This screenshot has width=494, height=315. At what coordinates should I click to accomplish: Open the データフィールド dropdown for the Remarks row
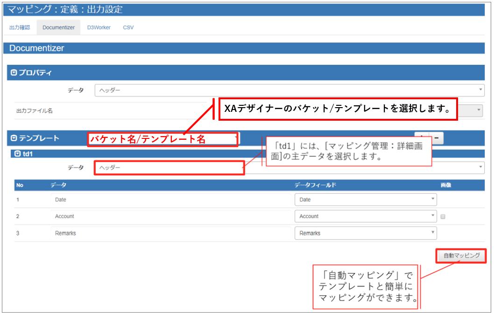tap(434, 233)
